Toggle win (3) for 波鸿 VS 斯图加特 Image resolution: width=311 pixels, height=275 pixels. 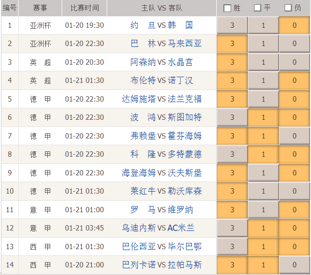coord(232,117)
